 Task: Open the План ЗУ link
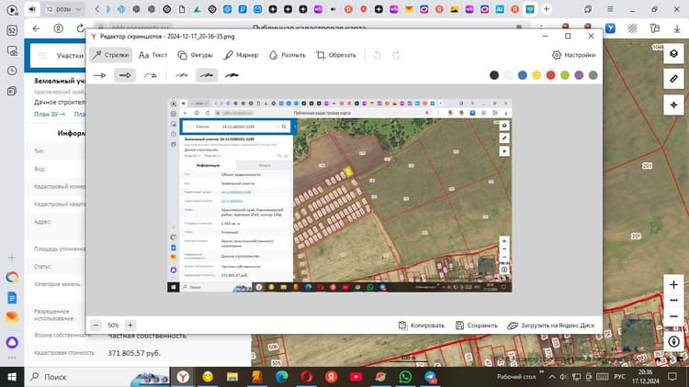pos(50,114)
